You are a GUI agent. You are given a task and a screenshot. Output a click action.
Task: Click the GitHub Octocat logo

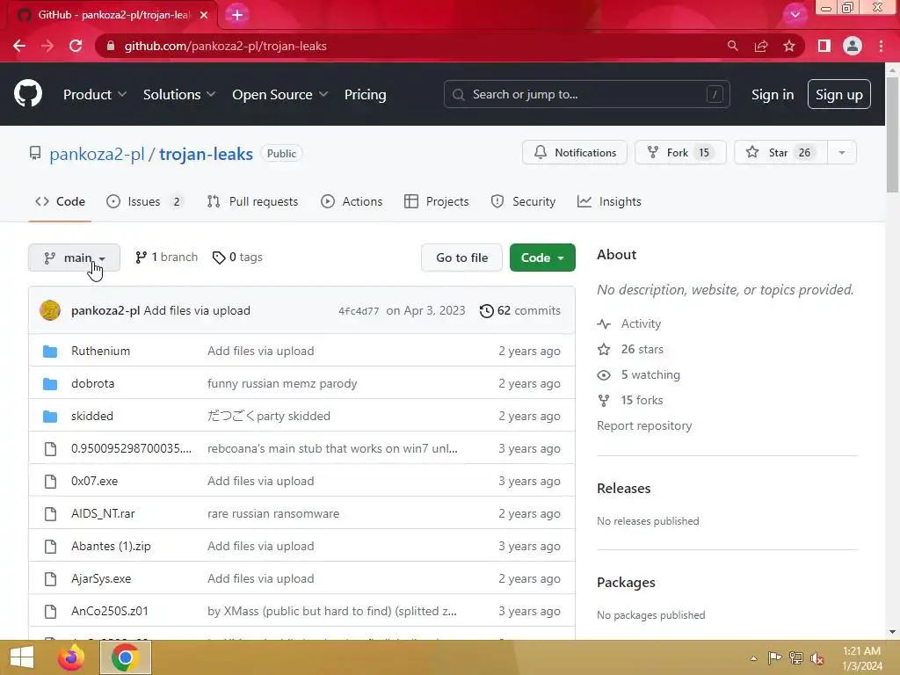coord(28,94)
